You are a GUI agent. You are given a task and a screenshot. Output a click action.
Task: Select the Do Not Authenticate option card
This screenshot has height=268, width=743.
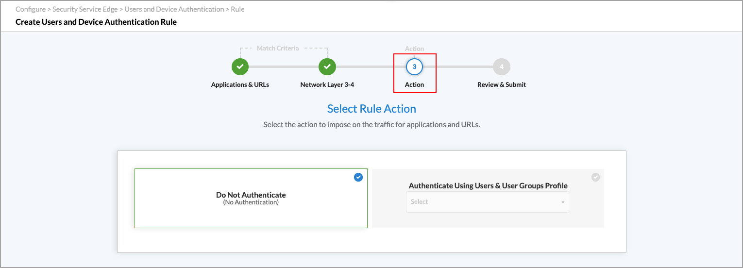(251, 198)
